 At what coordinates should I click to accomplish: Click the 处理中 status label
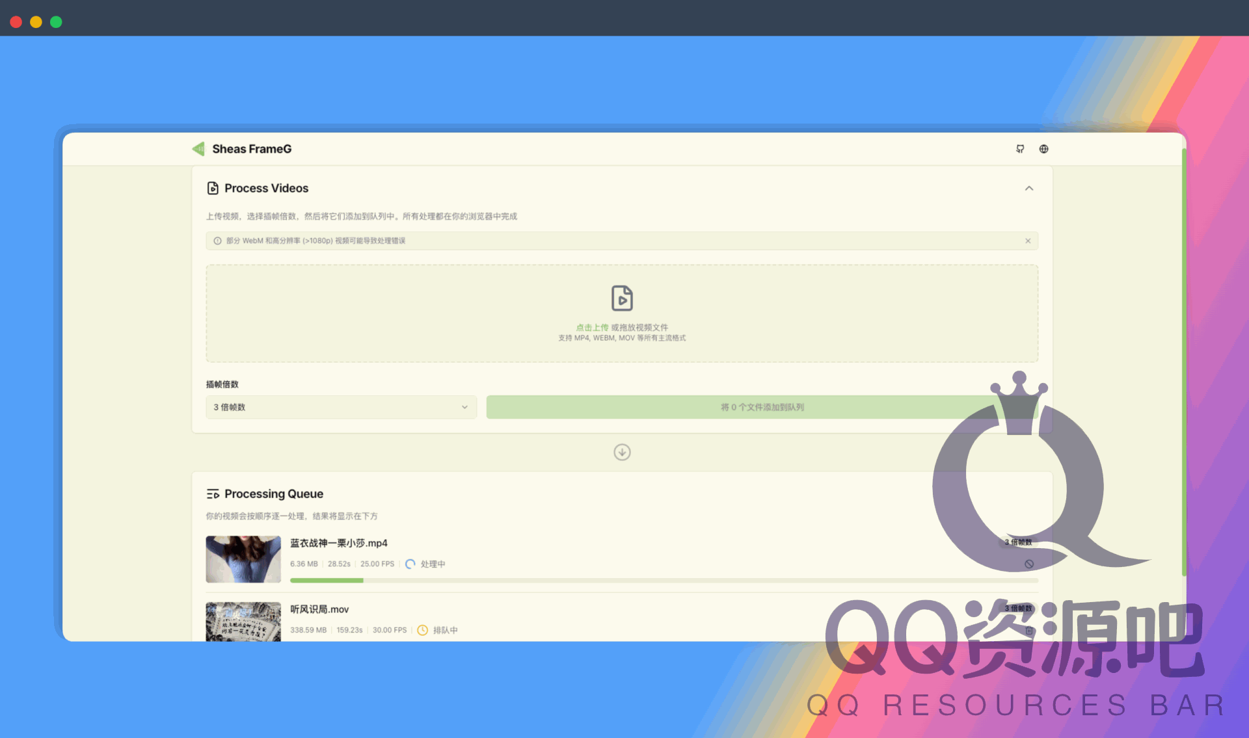tap(433, 564)
